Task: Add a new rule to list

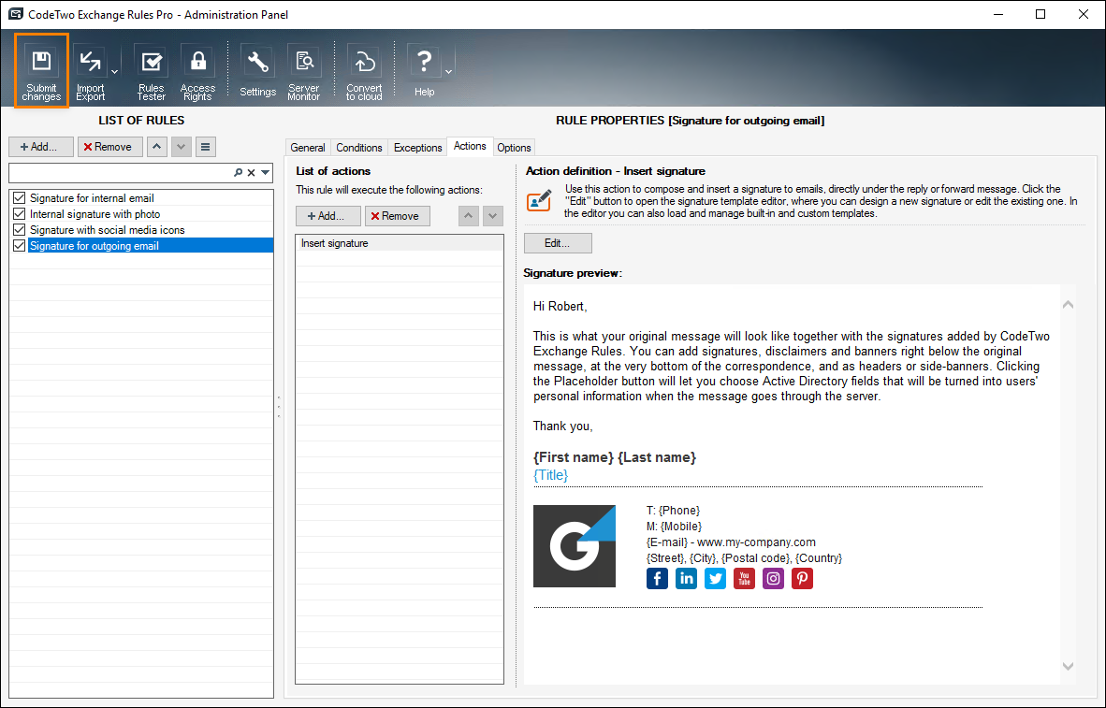Action: pyautogui.click(x=41, y=147)
